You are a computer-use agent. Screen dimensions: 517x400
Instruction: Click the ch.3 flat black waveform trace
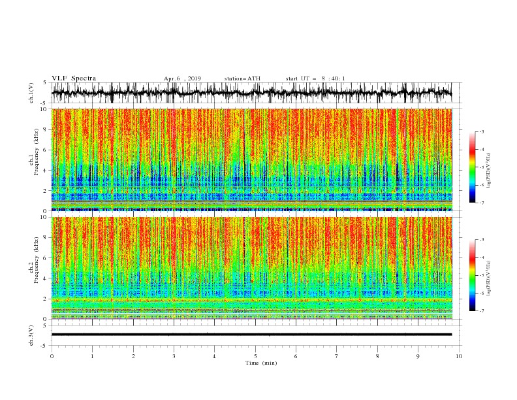coord(251,335)
